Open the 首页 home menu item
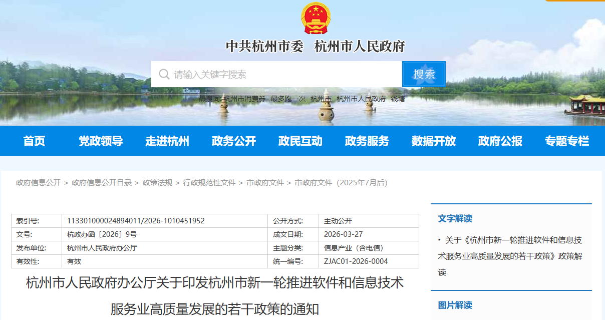Screen dimensions: 605x320 [x=34, y=141]
